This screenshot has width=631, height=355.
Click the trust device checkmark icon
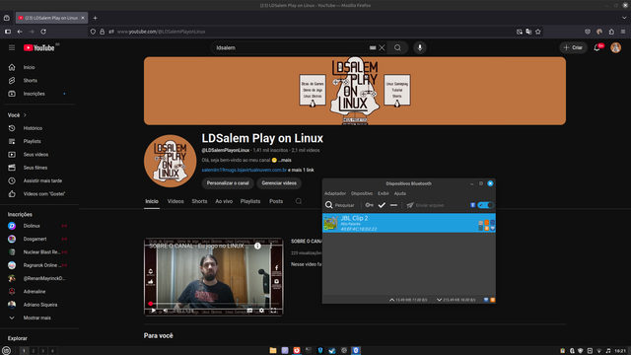pyautogui.click(x=382, y=205)
